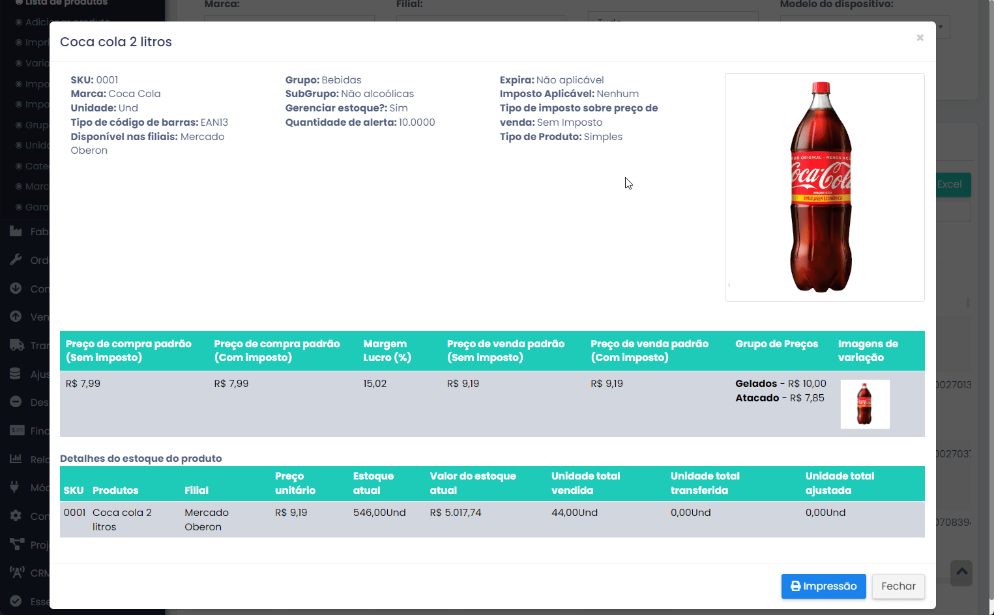Image resolution: width=994 pixels, height=615 pixels.
Task: Click the Marca: Coca Cola text
Action: tap(115, 94)
